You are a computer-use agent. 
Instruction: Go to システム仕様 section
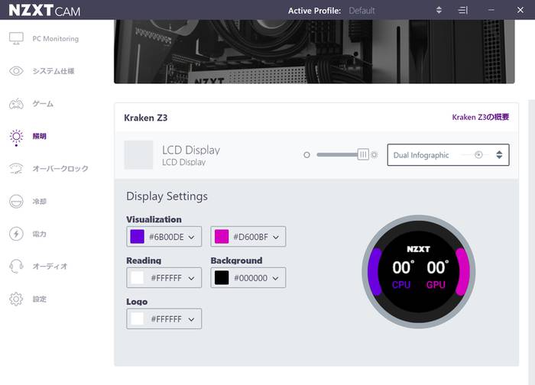pyautogui.click(x=53, y=71)
